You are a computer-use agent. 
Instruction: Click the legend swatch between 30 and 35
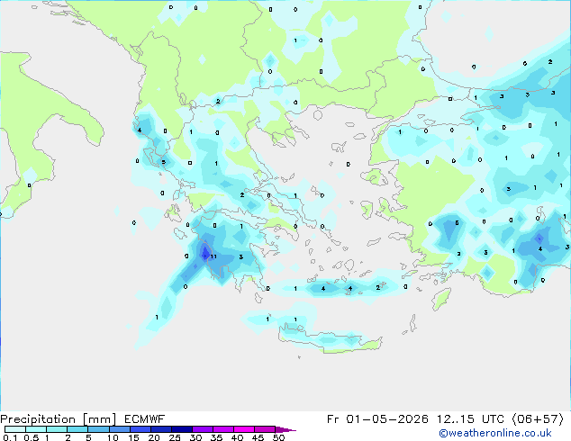[x=202, y=429]
